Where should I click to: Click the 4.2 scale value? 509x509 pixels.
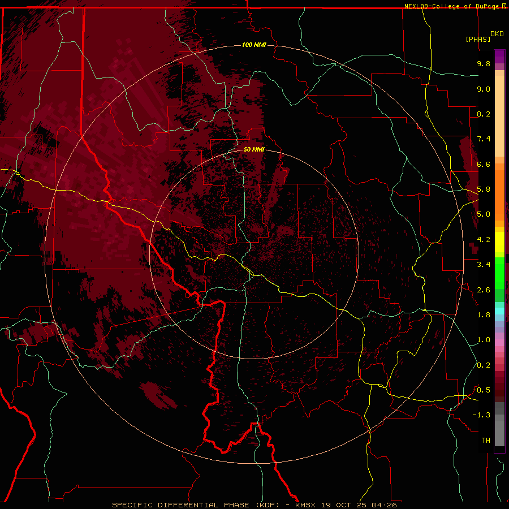coord(484,240)
